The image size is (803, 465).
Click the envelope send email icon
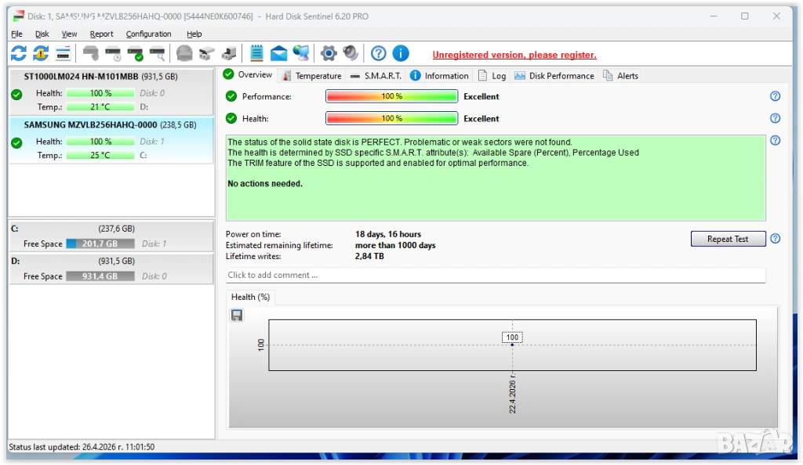(278, 53)
